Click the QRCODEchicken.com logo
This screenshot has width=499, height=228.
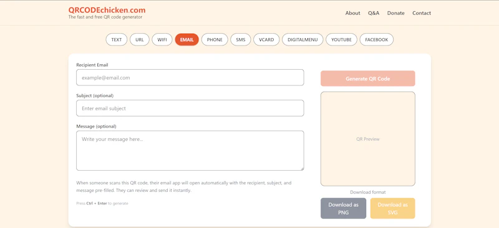tap(107, 10)
